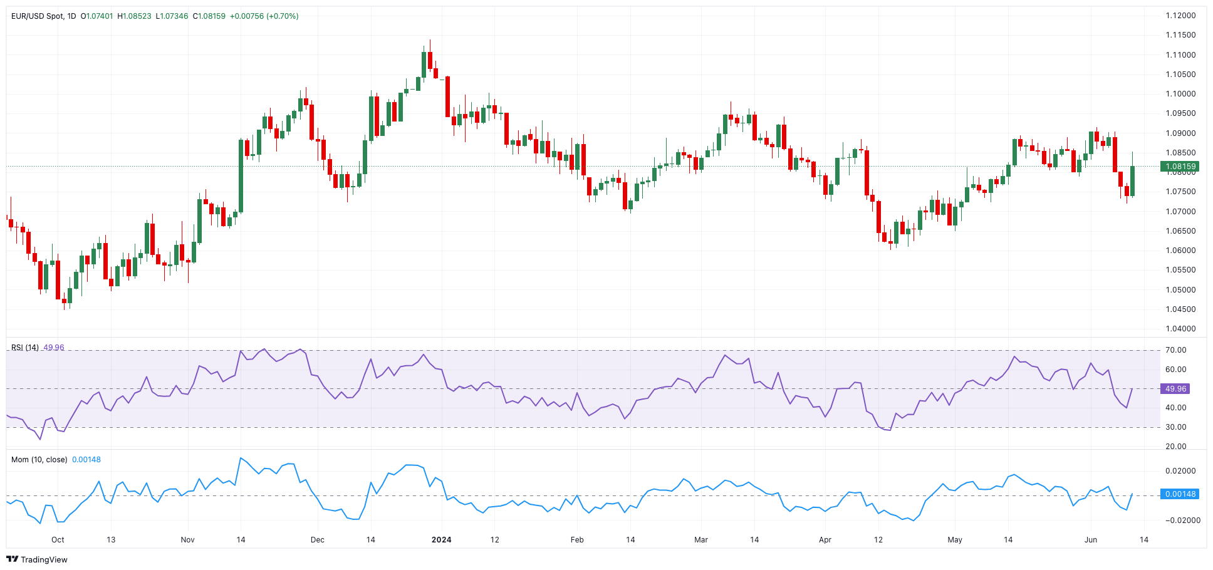Click the 2024 year label on time axis
Image resolution: width=1213 pixels, height=570 pixels.
441,540
